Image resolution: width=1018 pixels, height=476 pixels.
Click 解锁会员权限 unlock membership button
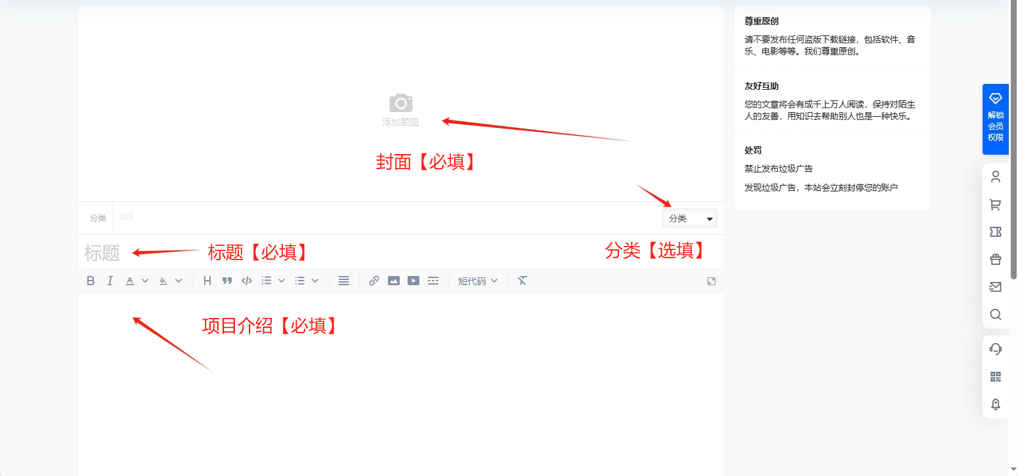(996, 119)
